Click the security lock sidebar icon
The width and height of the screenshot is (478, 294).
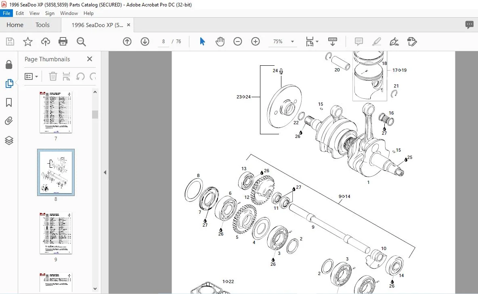(9, 64)
